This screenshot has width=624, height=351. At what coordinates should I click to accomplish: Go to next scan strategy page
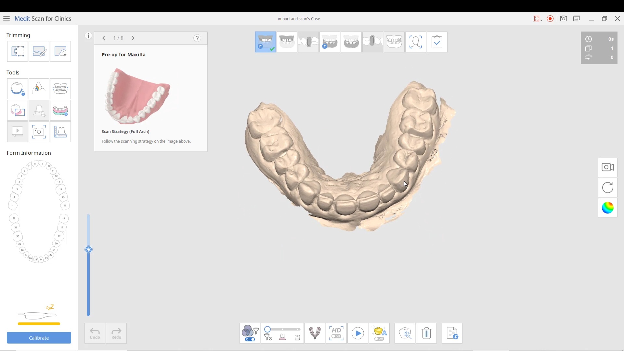coord(133,38)
